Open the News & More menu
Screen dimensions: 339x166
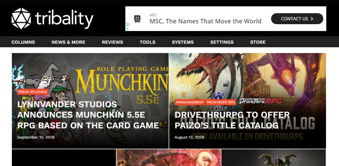click(x=68, y=42)
